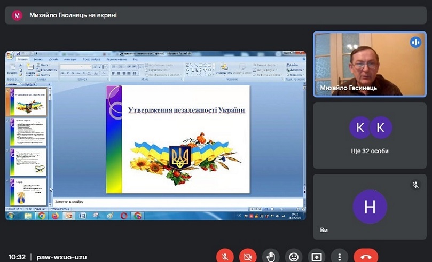This screenshot has width=432, height=262.
Task: Open Opera from the shared taskbar
Action: [x=124, y=216]
